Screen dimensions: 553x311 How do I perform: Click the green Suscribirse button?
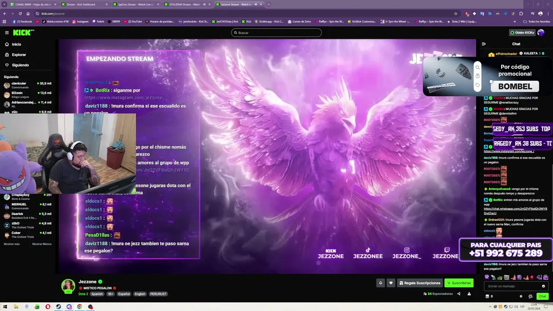coord(459,283)
